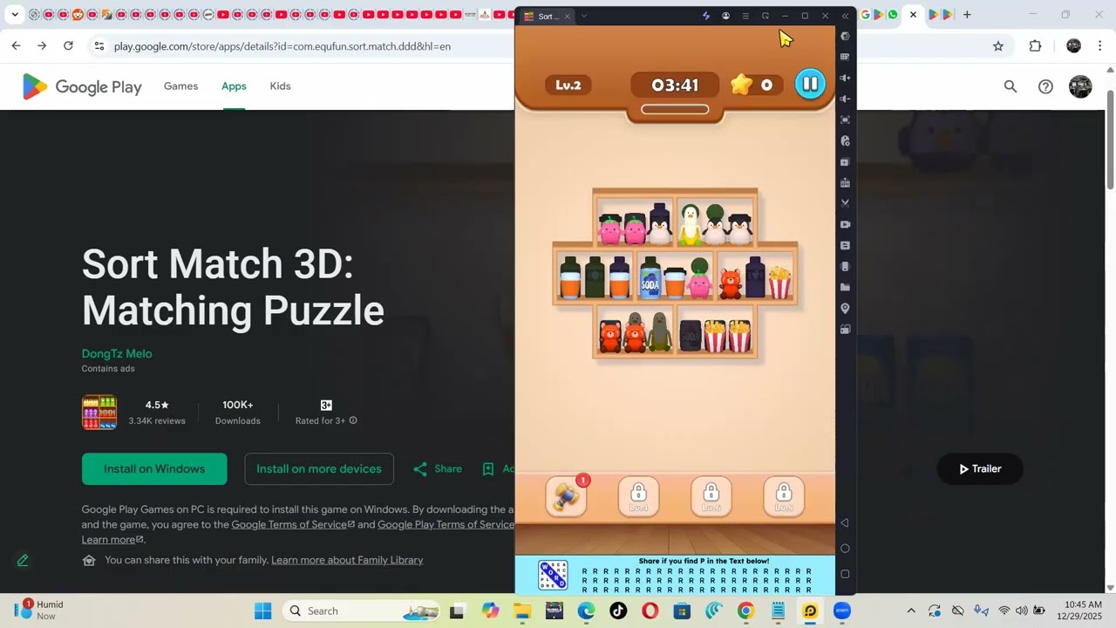Image resolution: width=1116 pixels, height=628 pixels.
Task: Open the Kids section in Google Play
Action: [280, 86]
